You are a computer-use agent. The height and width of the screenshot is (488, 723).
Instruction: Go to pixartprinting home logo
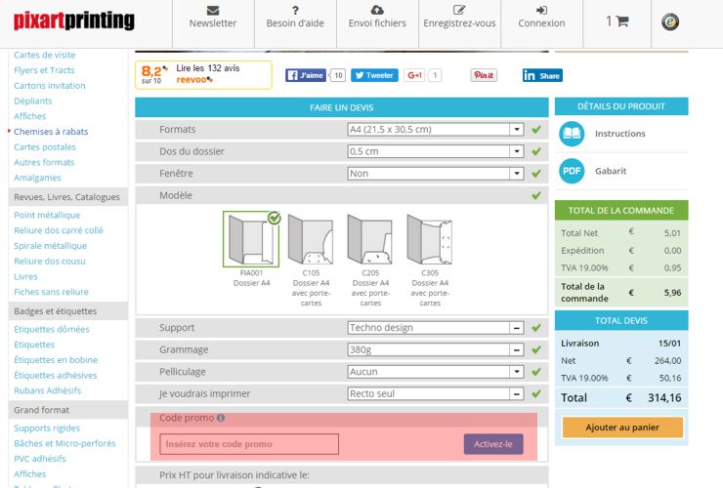[x=74, y=20]
